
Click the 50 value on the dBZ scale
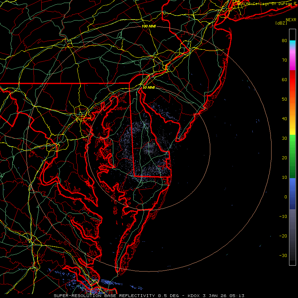click(x=284, y=99)
